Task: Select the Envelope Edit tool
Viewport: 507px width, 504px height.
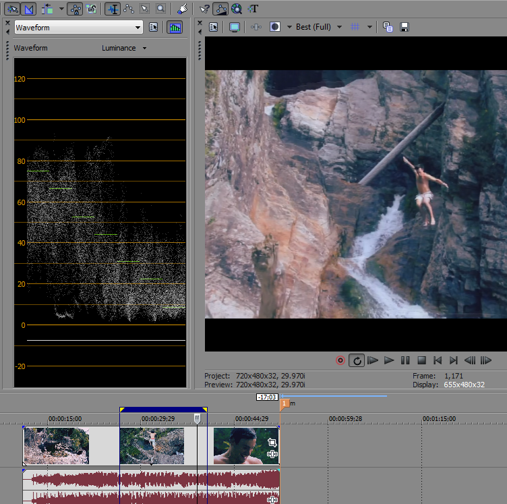Action: coord(129,9)
